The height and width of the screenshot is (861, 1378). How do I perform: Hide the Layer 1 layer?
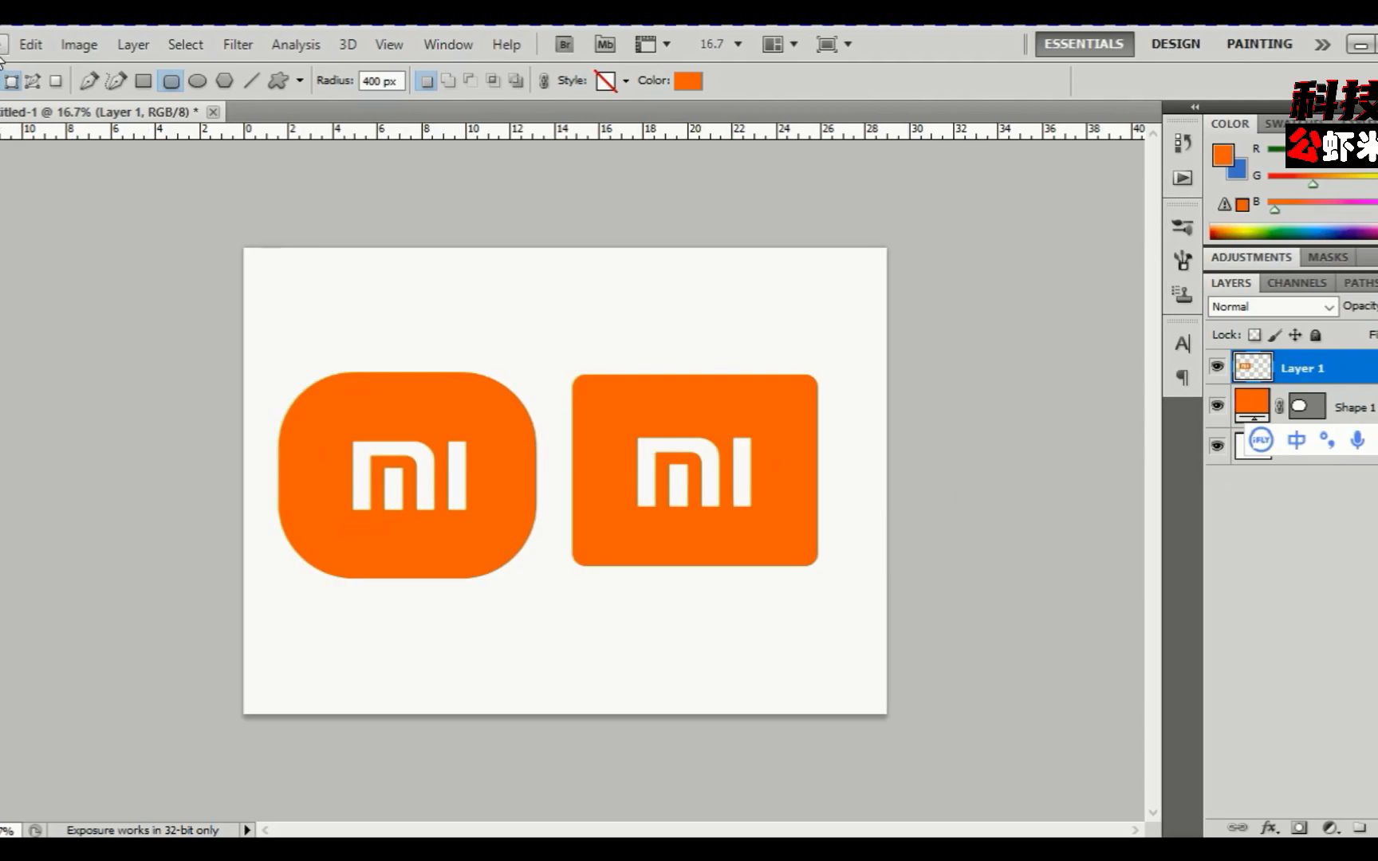(x=1218, y=367)
